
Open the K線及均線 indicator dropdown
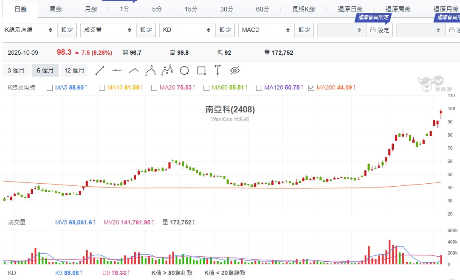tap(29, 30)
